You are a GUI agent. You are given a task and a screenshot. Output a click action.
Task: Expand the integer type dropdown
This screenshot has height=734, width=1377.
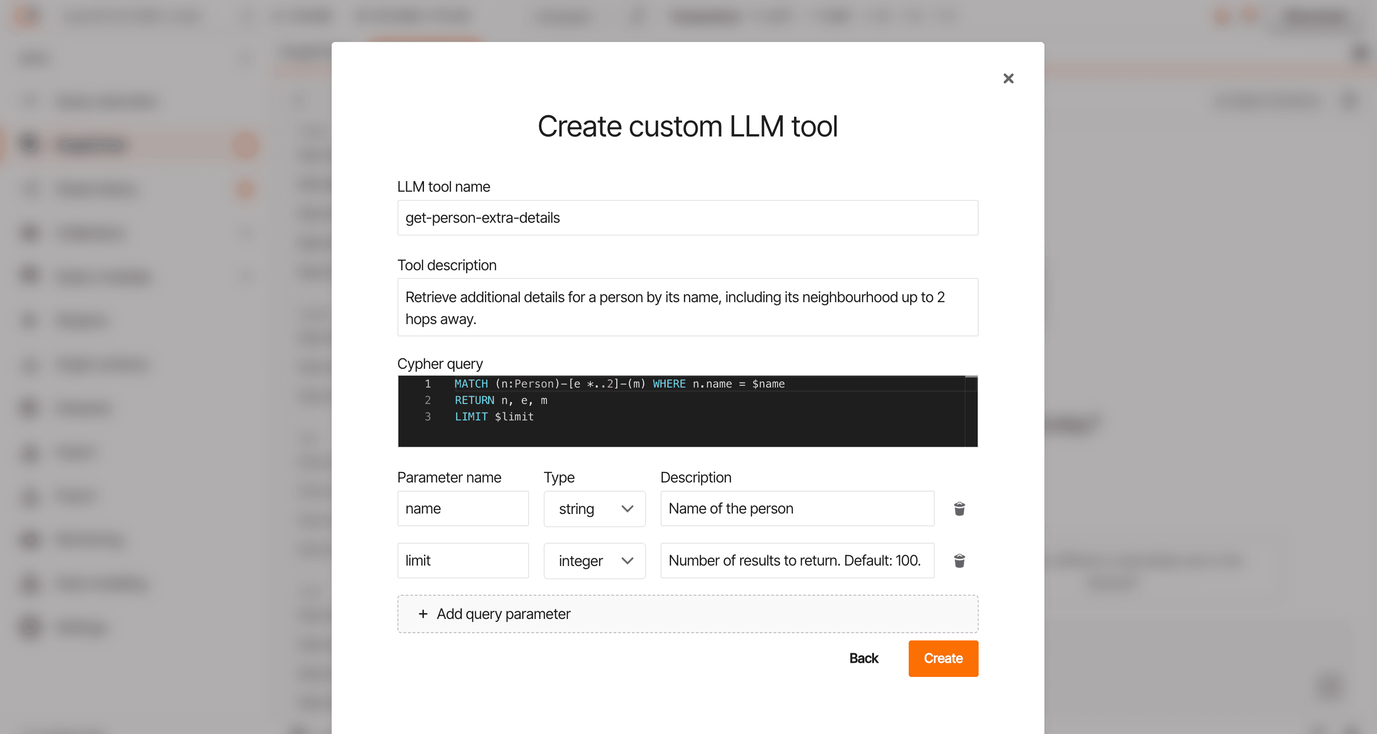(x=594, y=561)
